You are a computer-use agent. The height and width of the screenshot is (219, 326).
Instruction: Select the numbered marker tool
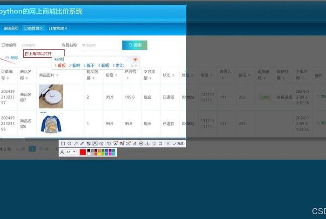click(x=101, y=144)
